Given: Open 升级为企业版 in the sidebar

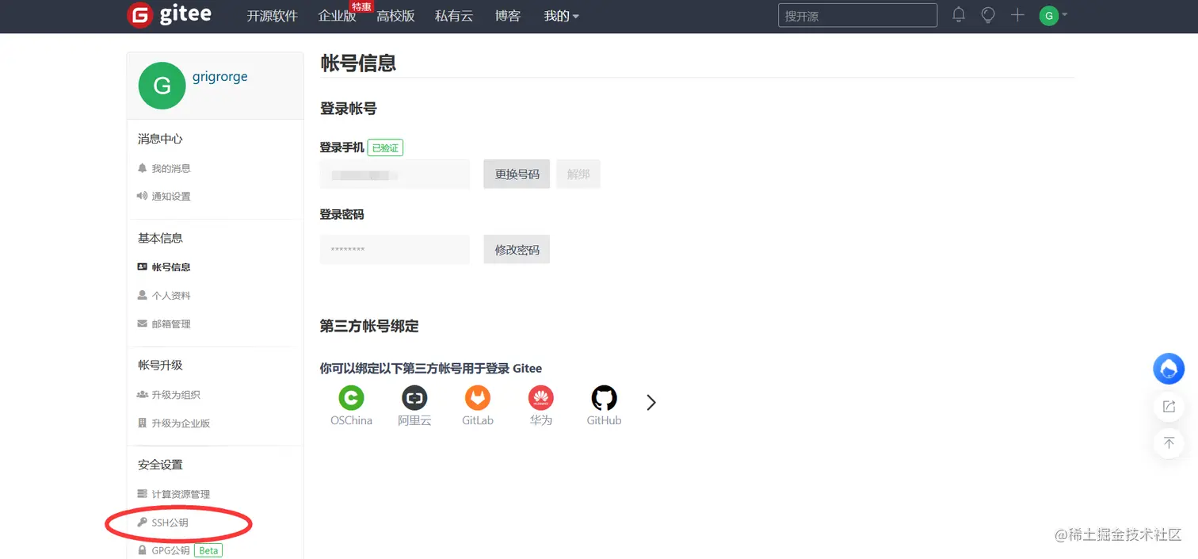Looking at the screenshot, I should point(174,423).
